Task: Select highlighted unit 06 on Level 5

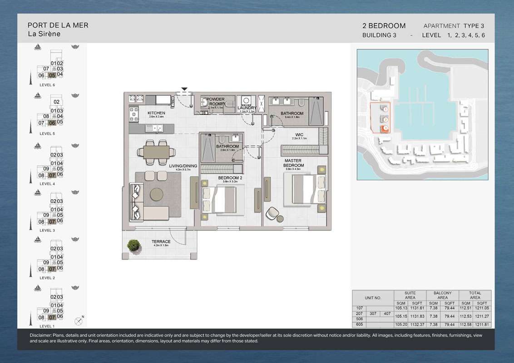Action: tap(52, 123)
